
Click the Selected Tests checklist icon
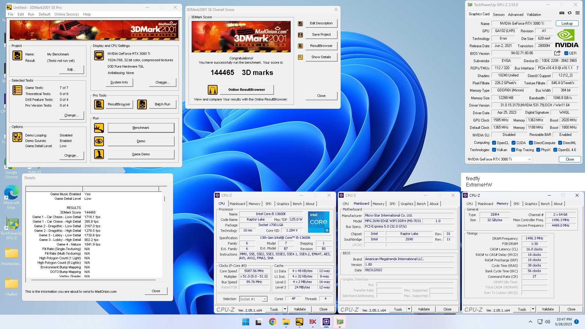(x=17, y=90)
